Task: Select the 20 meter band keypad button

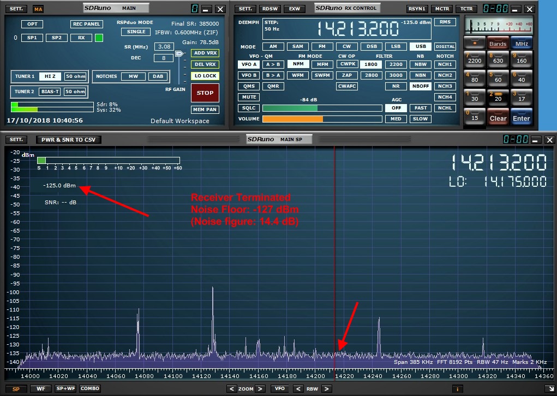Action: click(498, 98)
